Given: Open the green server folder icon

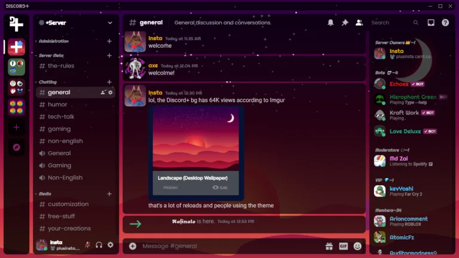Looking at the screenshot, I should 16,67.
